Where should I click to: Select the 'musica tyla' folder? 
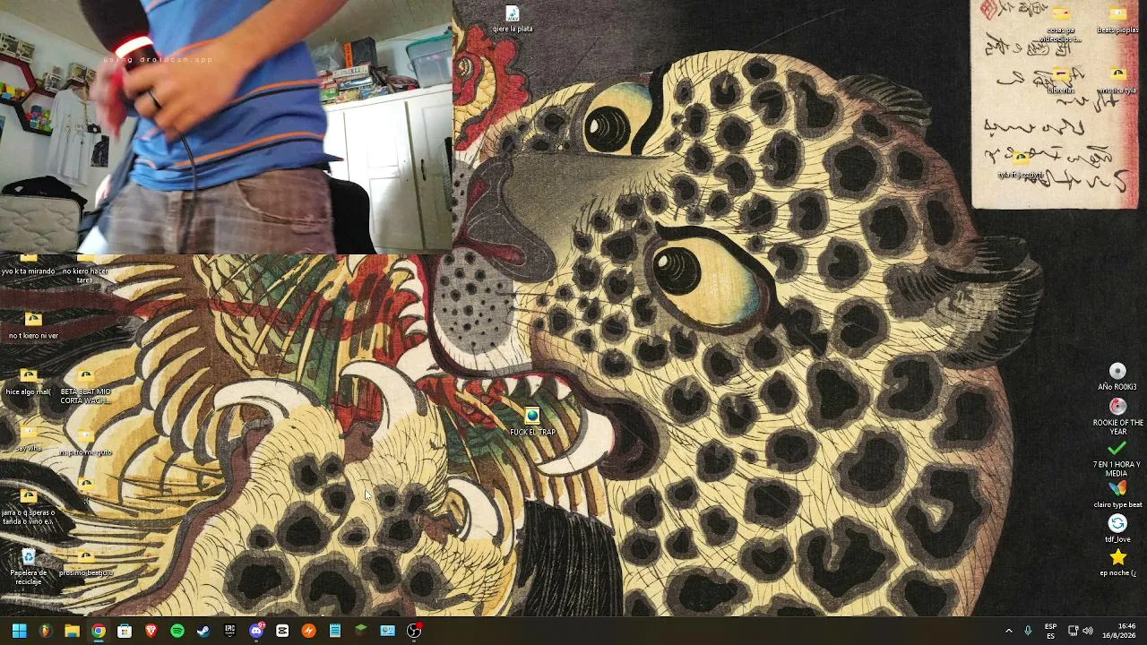point(1117,81)
